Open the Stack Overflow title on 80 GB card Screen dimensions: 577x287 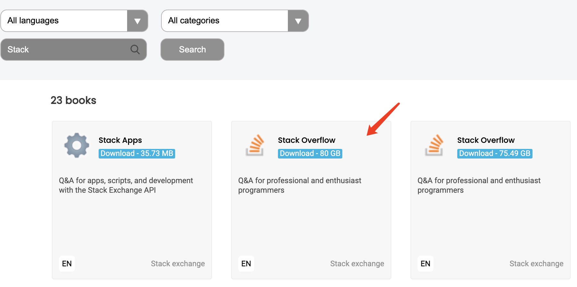pyautogui.click(x=306, y=140)
